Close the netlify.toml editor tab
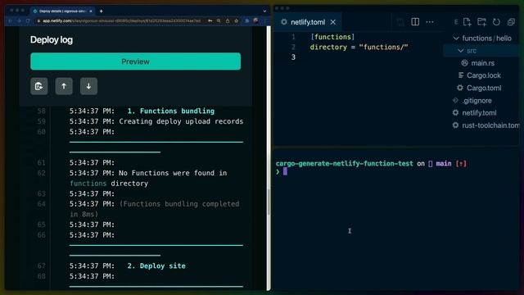The width and height of the screenshot is (524, 295). click(x=333, y=22)
